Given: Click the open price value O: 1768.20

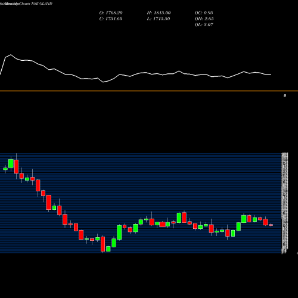Looking at the screenshot, I should click(111, 13).
